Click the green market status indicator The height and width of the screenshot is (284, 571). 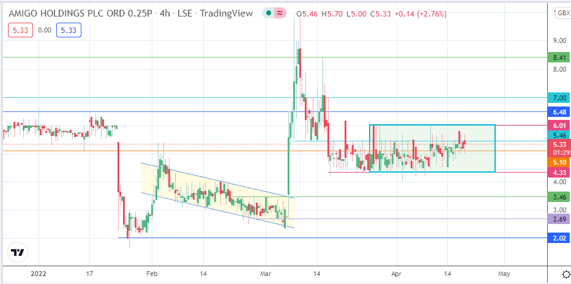click(269, 13)
